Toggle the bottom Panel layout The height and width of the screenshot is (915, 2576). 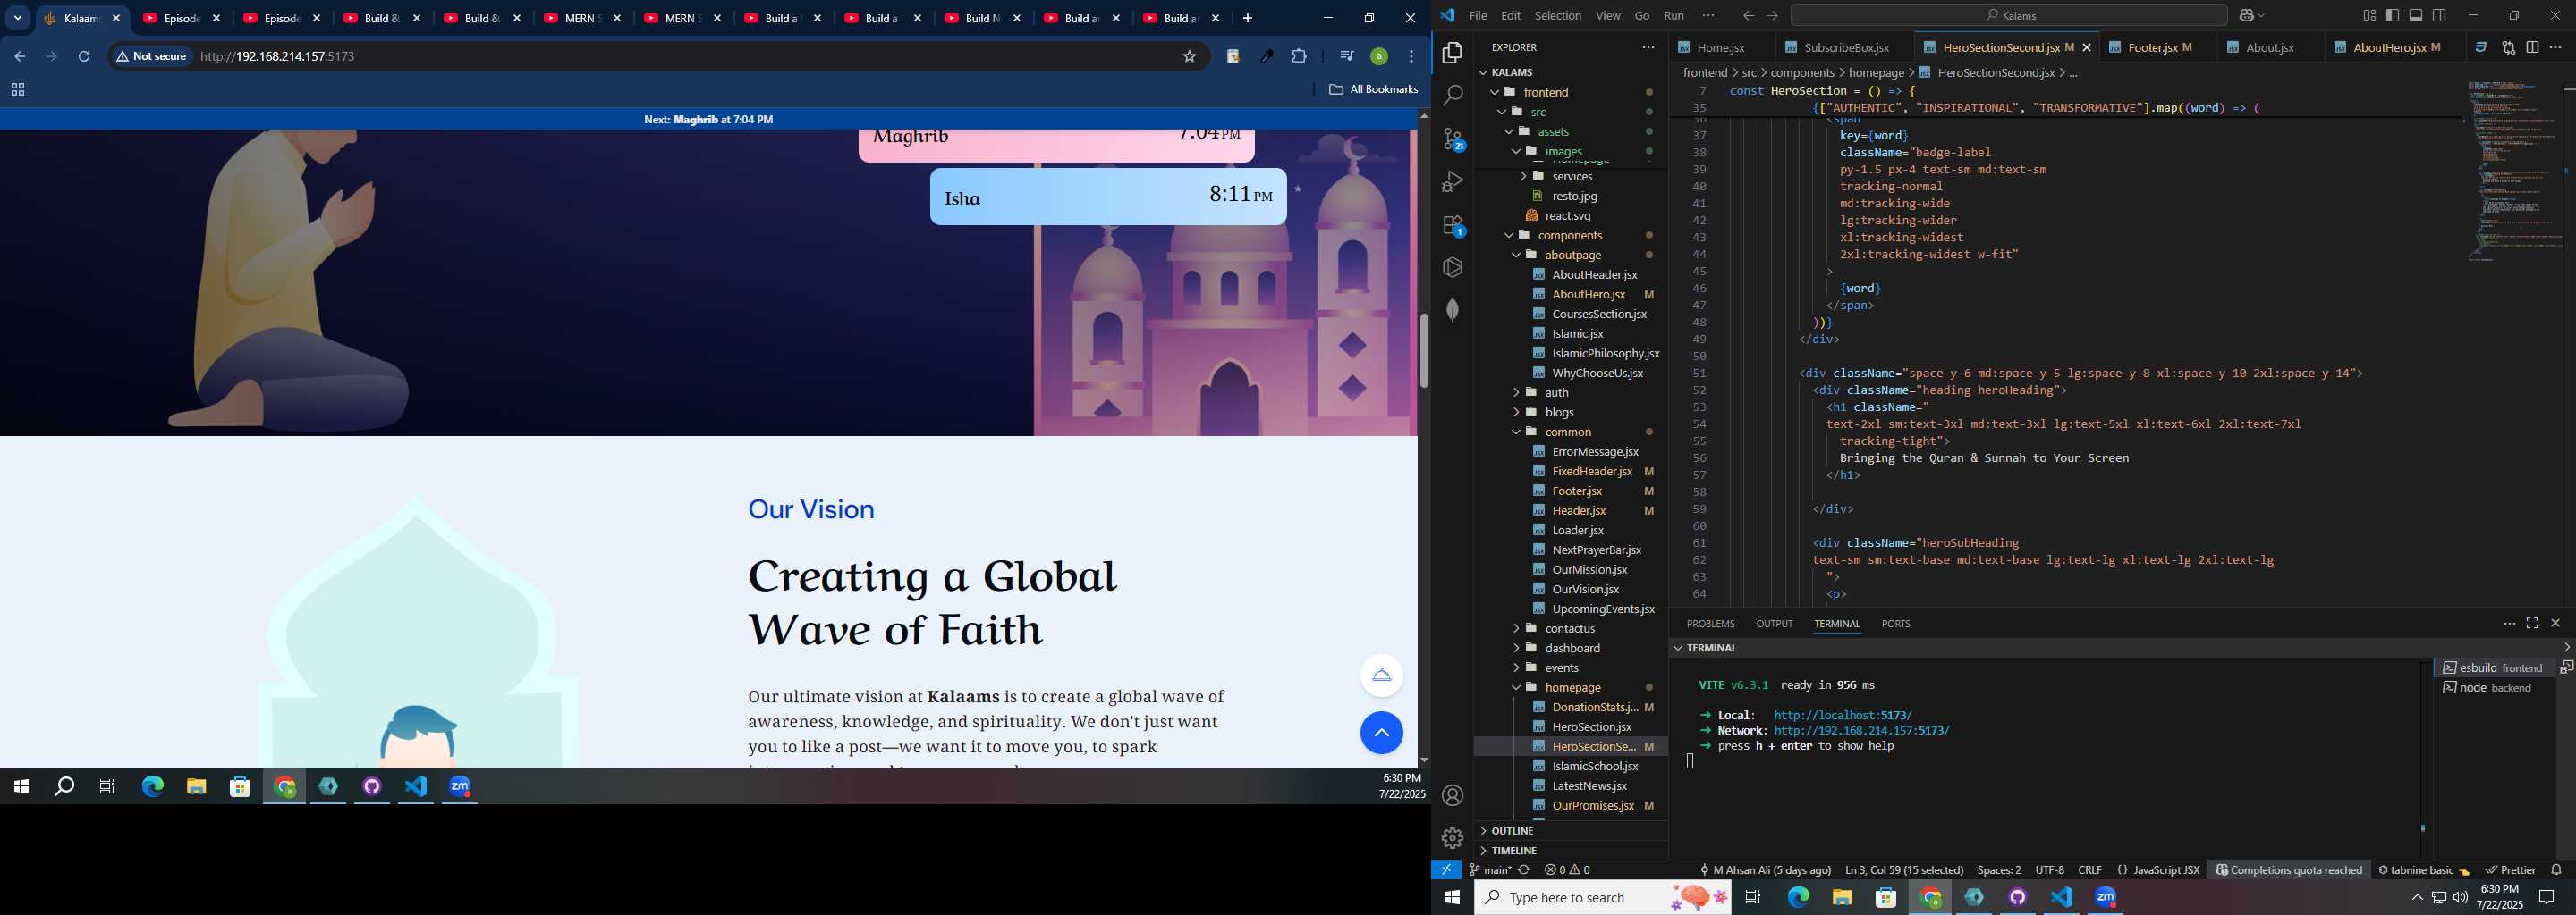coord(2416,16)
